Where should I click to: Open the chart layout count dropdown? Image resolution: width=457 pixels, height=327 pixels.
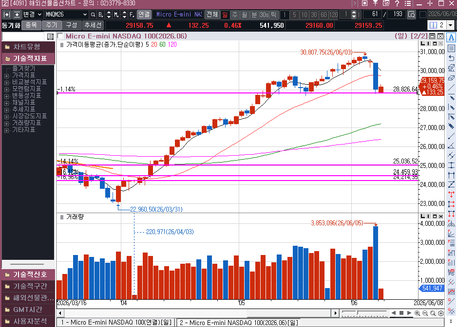coord(451,25)
